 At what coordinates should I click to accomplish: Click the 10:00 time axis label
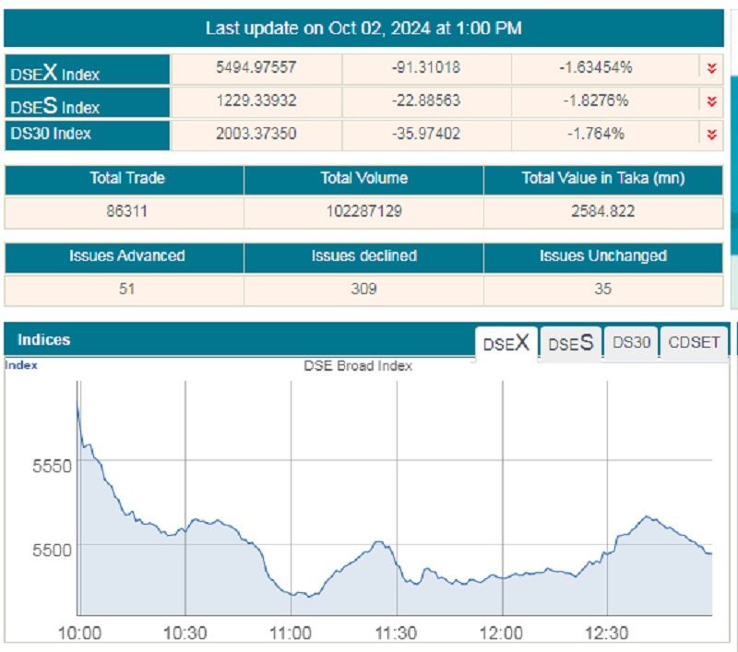click(x=79, y=634)
